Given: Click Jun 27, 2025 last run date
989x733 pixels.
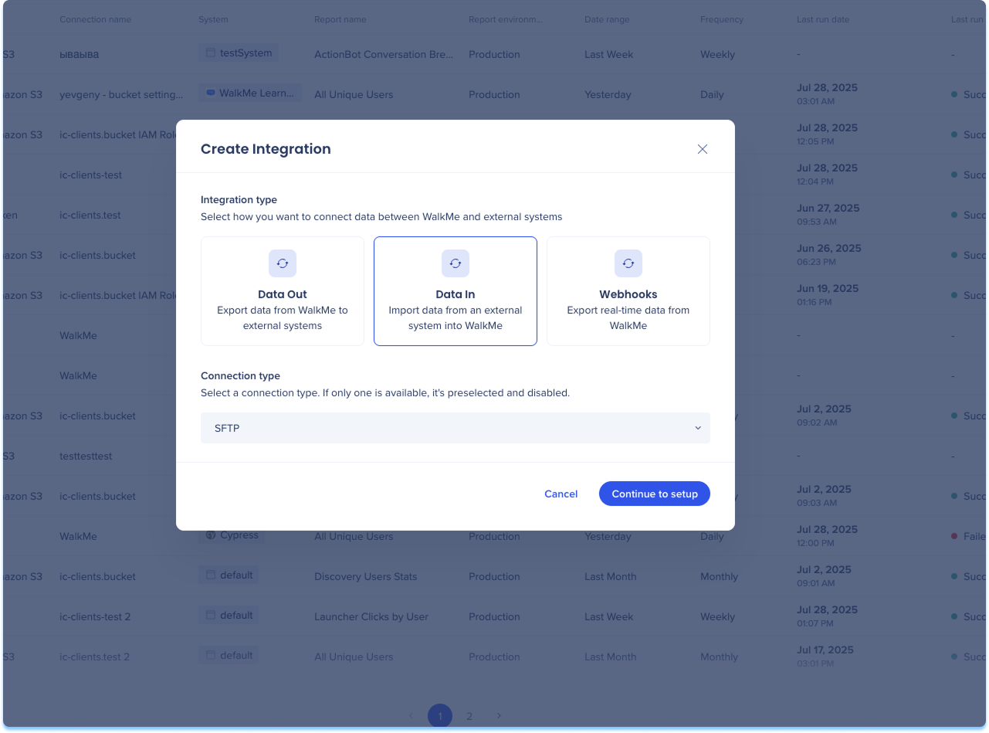Looking at the screenshot, I should (828, 209).
